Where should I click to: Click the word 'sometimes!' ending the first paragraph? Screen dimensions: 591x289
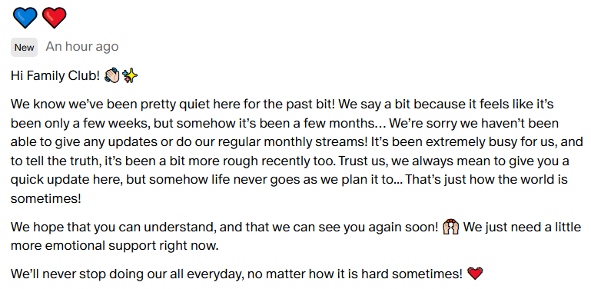pyautogui.click(x=46, y=198)
